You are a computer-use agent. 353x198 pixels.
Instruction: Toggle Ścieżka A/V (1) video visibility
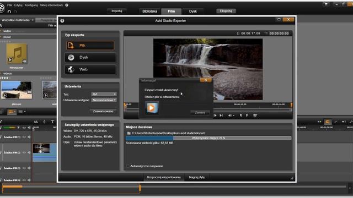point(24,137)
